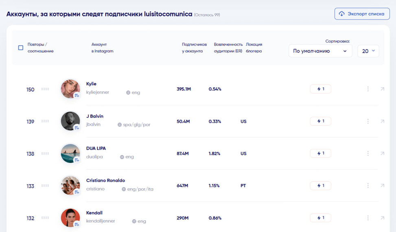Viewport: 396px width, 232px height.
Task: Open the kyliejenner account link
Action: pos(98,92)
